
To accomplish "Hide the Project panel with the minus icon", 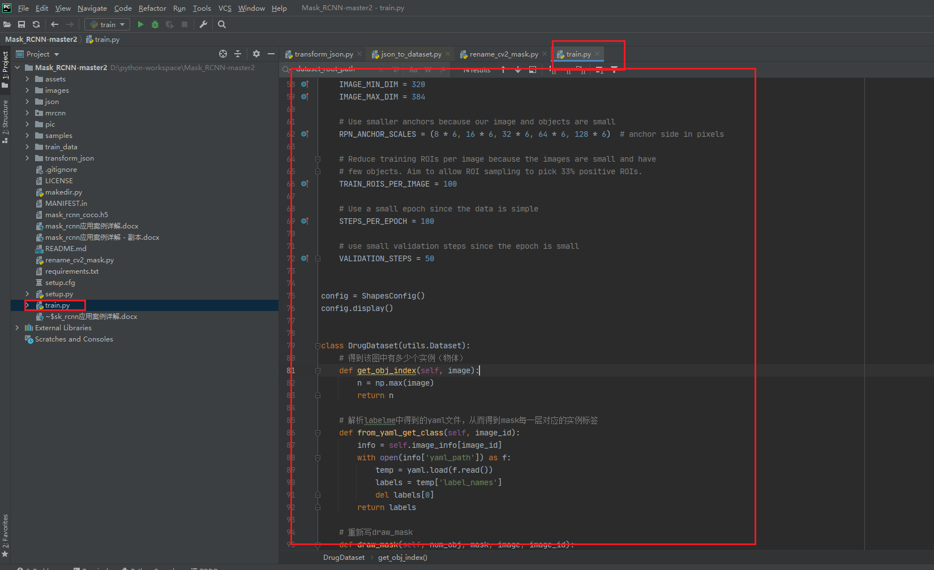I will [271, 54].
